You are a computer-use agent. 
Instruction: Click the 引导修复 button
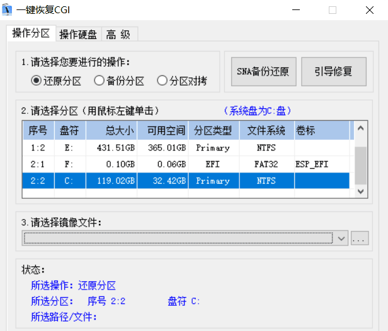pyautogui.click(x=334, y=72)
